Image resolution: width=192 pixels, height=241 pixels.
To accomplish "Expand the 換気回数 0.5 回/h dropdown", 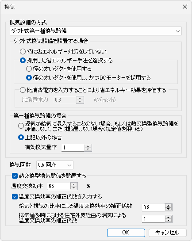I will [x=55, y=165].
